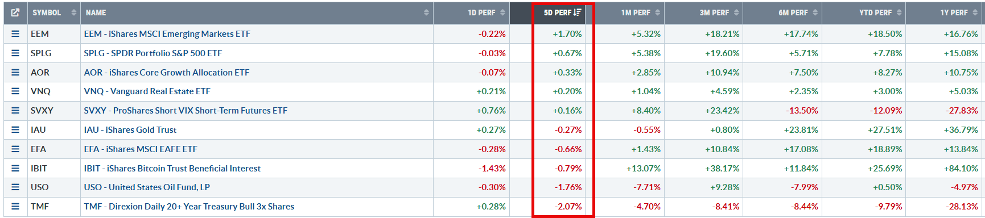985x218 pixels.
Task: Sort by 1D PERF column
Action: 471,12
